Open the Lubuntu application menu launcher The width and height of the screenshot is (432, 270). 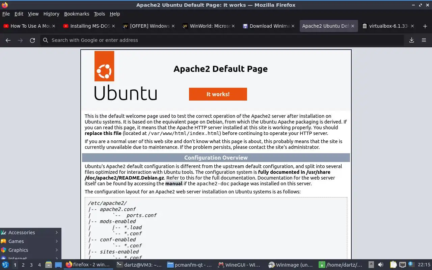tap(5, 265)
